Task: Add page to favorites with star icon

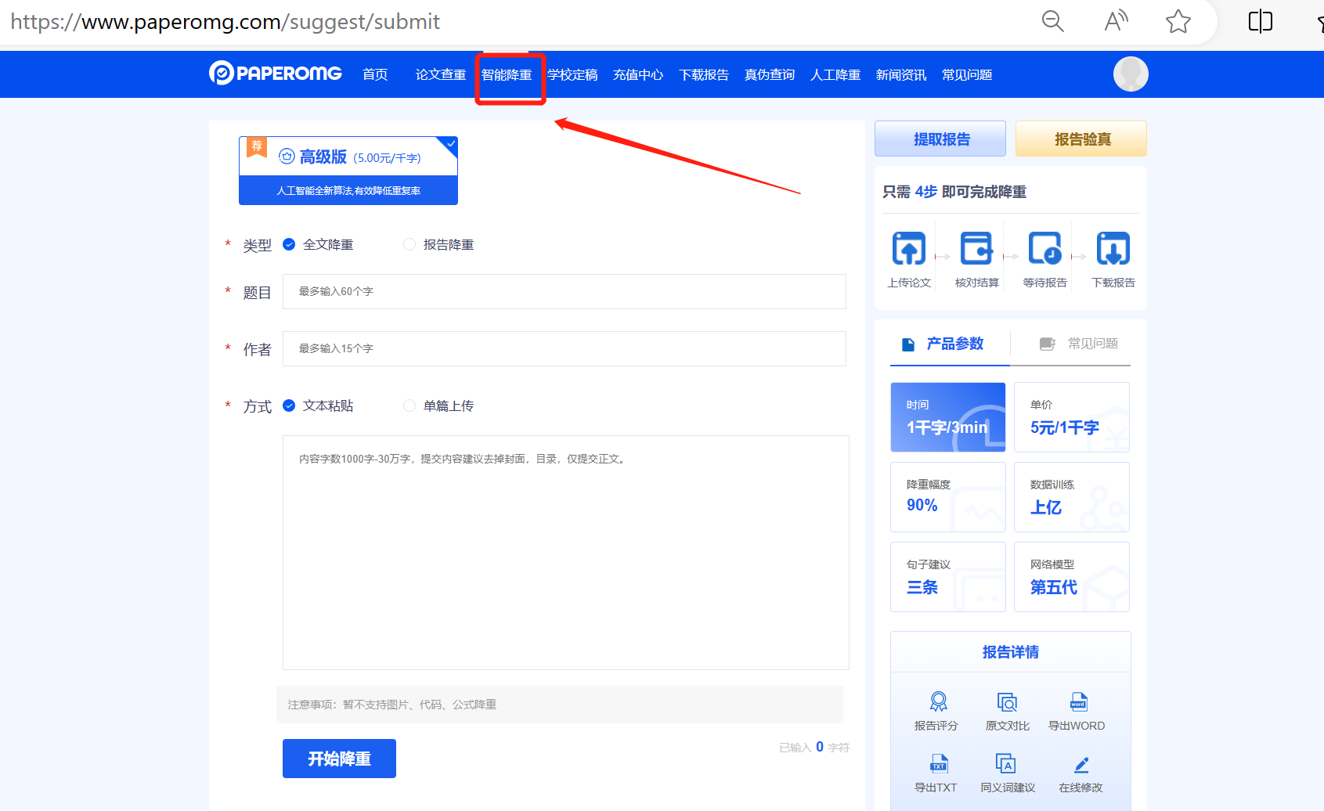Action: tap(1178, 21)
